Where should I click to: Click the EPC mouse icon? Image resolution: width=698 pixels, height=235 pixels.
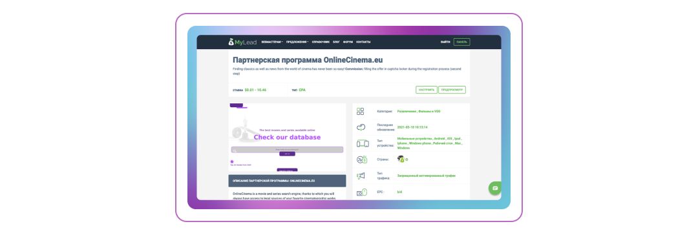pyautogui.click(x=361, y=192)
